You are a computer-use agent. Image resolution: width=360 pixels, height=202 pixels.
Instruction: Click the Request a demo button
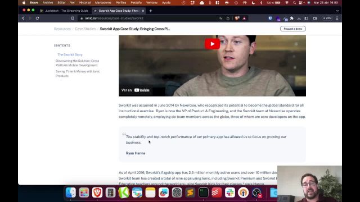pyautogui.click(x=292, y=29)
